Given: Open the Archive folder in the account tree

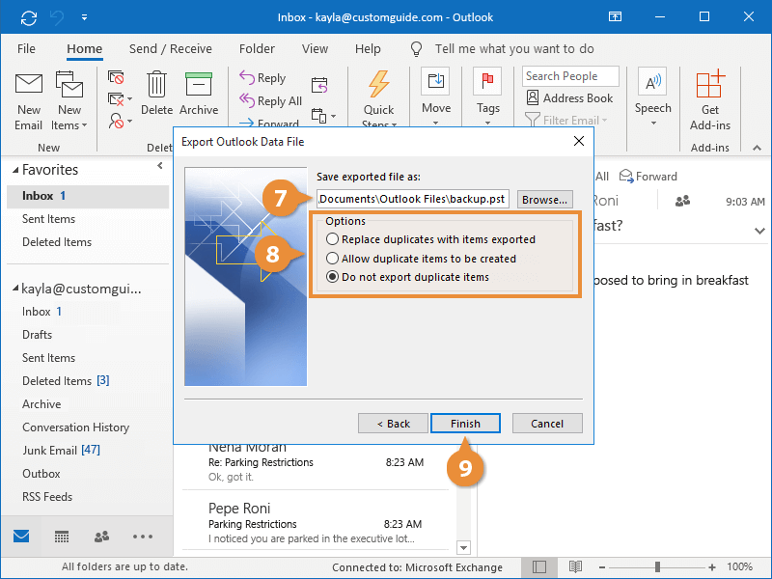Looking at the screenshot, I should [x=41, y=404].
